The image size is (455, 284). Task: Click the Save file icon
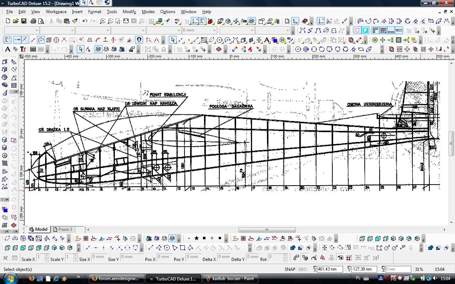(x=23, y=21)
